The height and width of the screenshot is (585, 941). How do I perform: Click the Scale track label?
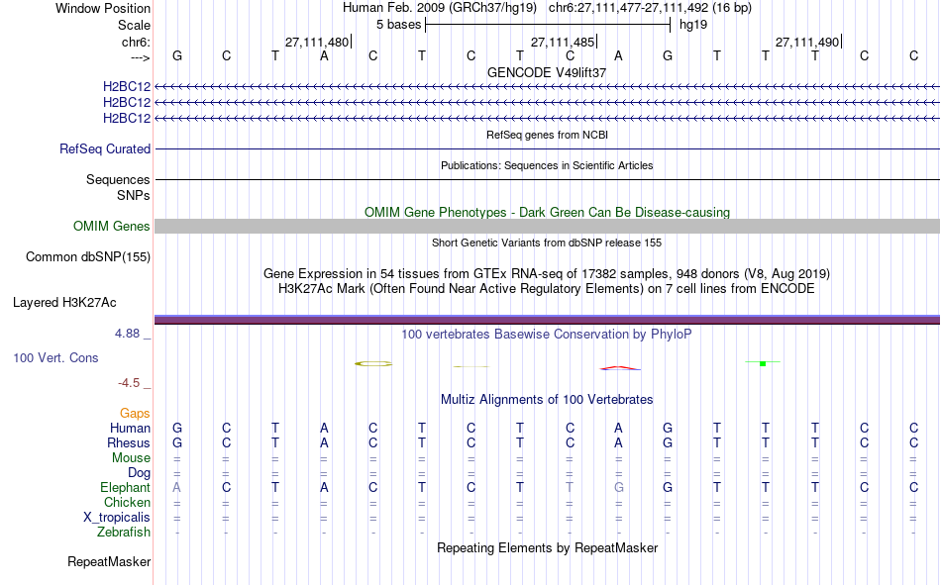134,25
